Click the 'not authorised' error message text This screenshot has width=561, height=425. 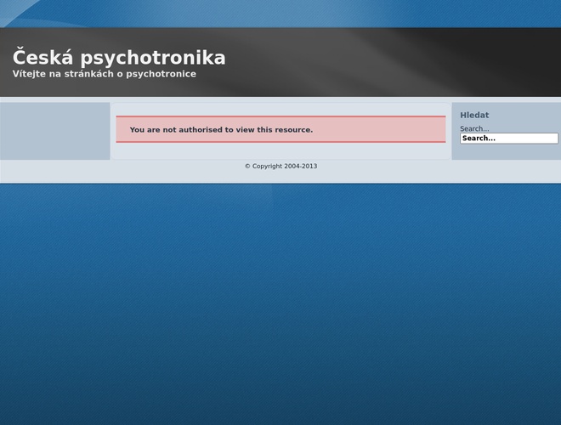pos(221,130)
